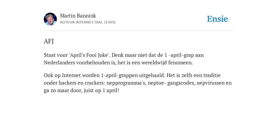Click the horizontal divider under the author header
277x138 pixels.
pos(138,31)
